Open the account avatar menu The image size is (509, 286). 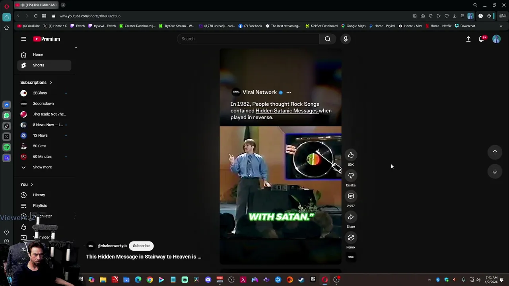tap(496, 39)
